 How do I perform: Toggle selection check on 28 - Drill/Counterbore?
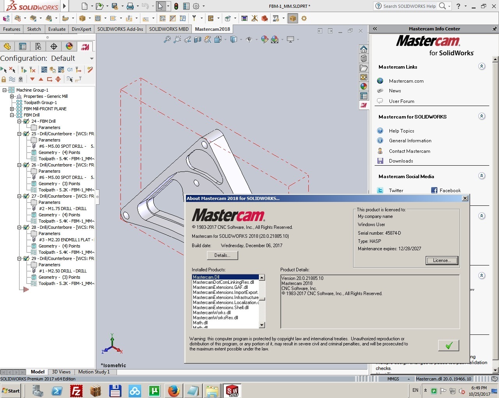[x=27, y=227]
